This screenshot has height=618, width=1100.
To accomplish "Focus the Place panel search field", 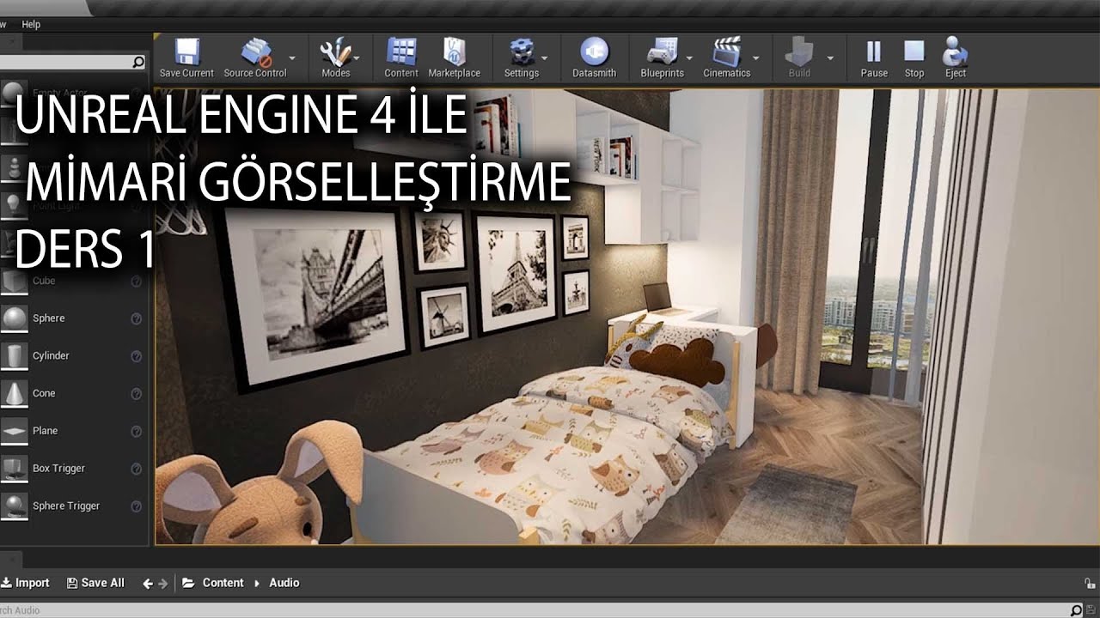I will 72,63.
